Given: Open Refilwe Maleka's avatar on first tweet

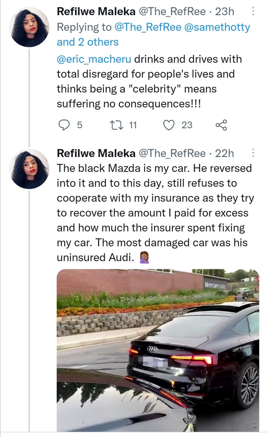Looking at the screenshot, I should coord(29,27).
